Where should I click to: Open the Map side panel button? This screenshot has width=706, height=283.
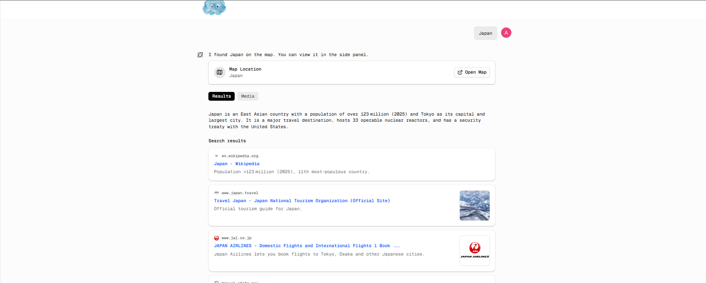click(x=472, y=72)
